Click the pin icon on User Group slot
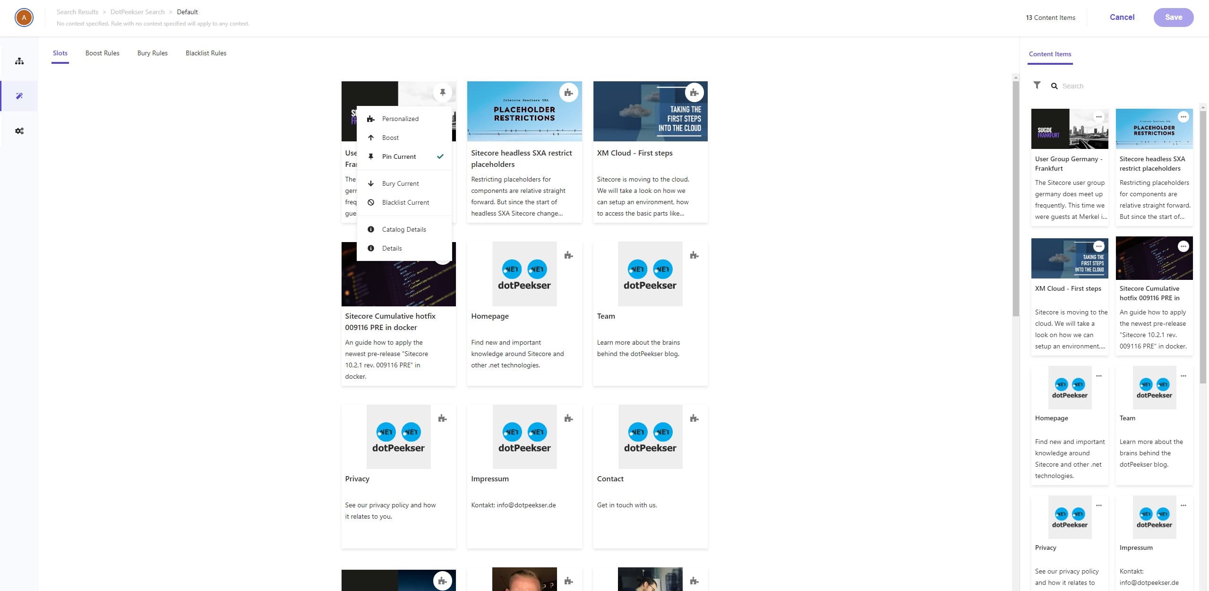 coord(443,93)
